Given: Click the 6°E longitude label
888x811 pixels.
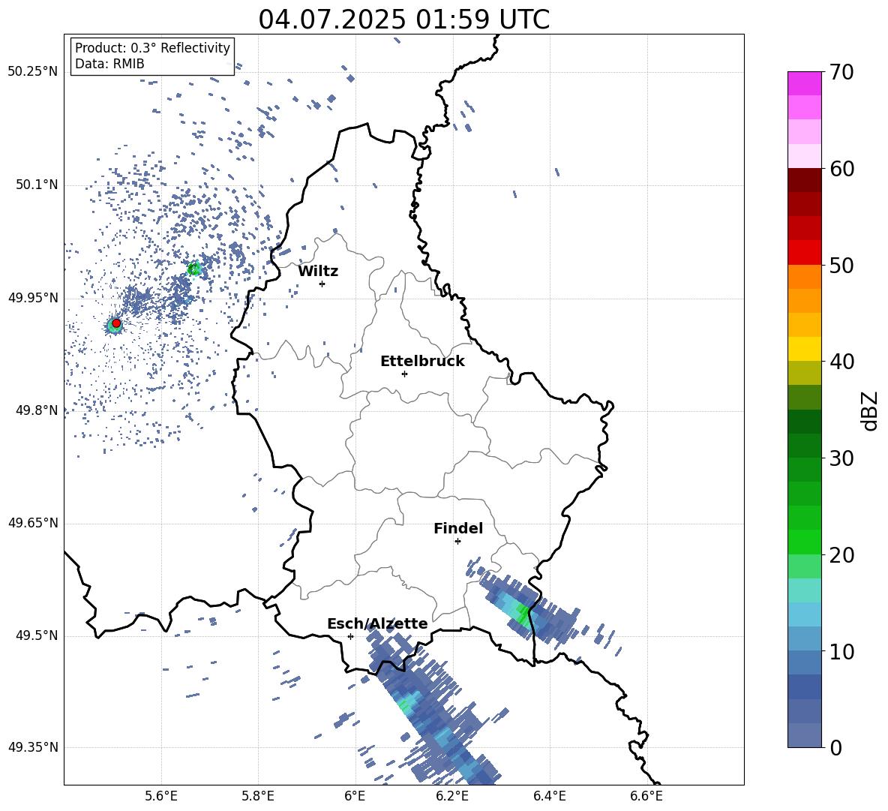Looking at the screenshot, I should [355, 796].
